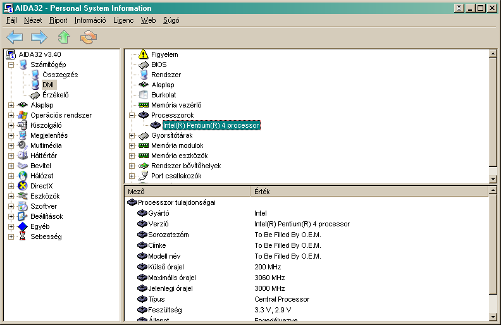Select the Memória vezérlő entry
501x325 pixels.
(x=176, y=105)
